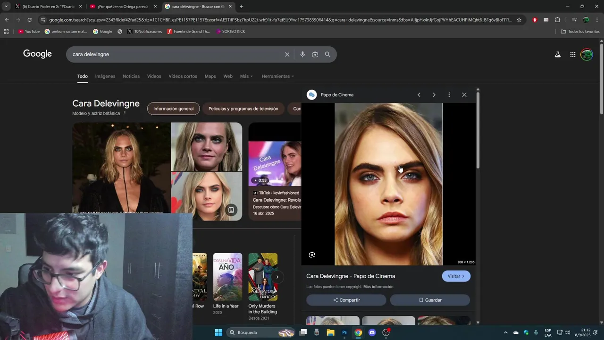The image size is (604, 340).
Task: Open File Explorer from the taskbar
Action: 331,332
